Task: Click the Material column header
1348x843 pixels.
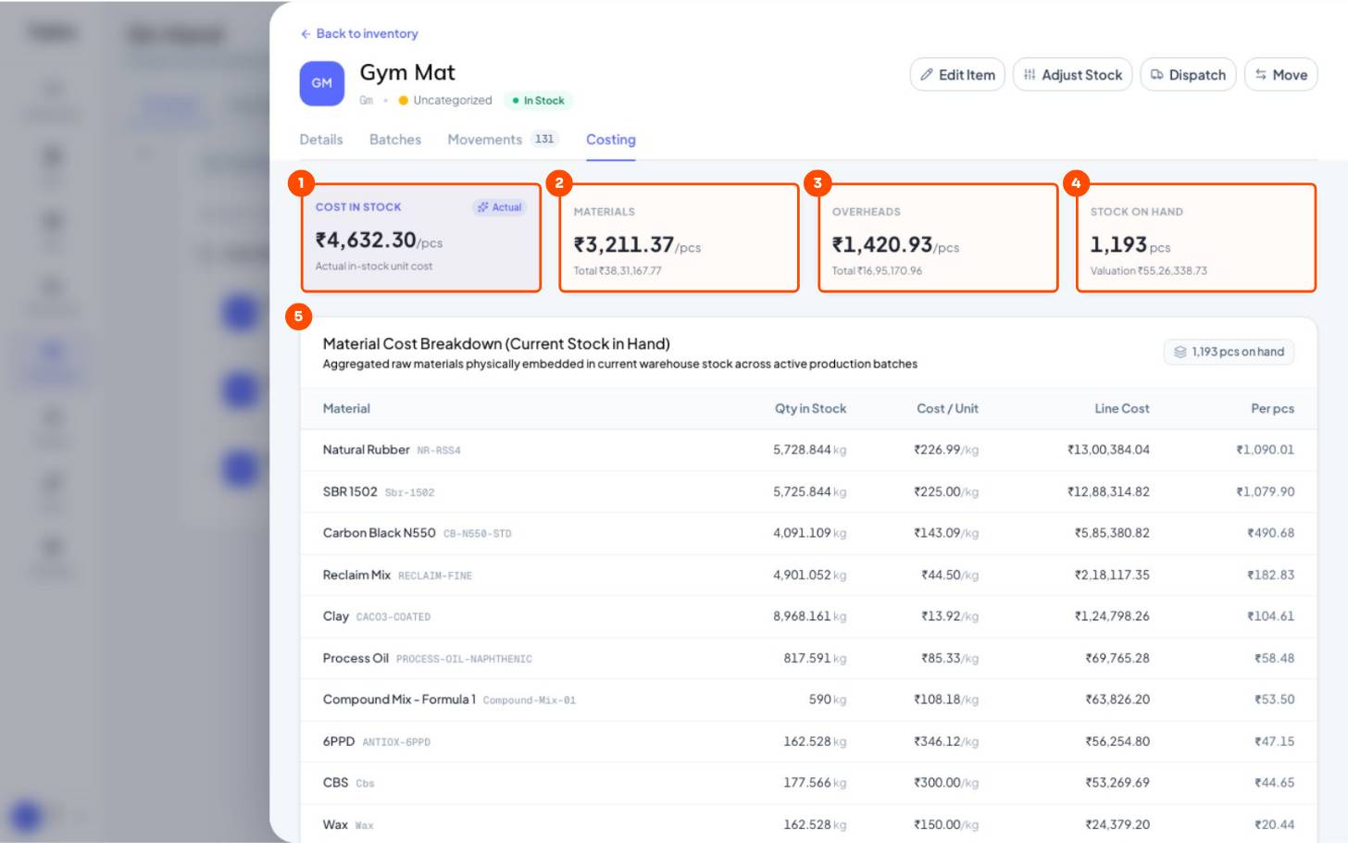Action: point(346,409)
